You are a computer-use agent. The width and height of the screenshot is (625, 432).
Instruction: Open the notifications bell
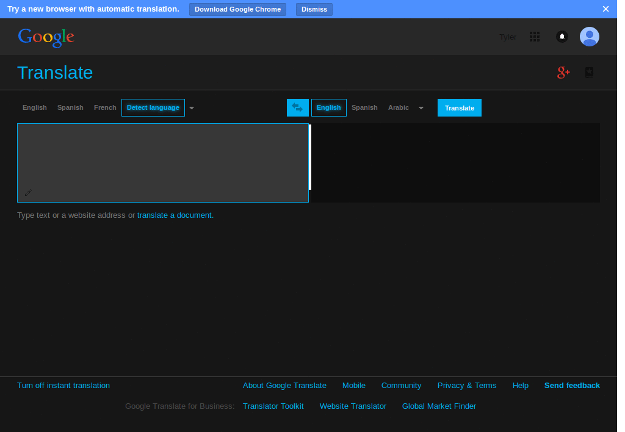coord(562,37)
